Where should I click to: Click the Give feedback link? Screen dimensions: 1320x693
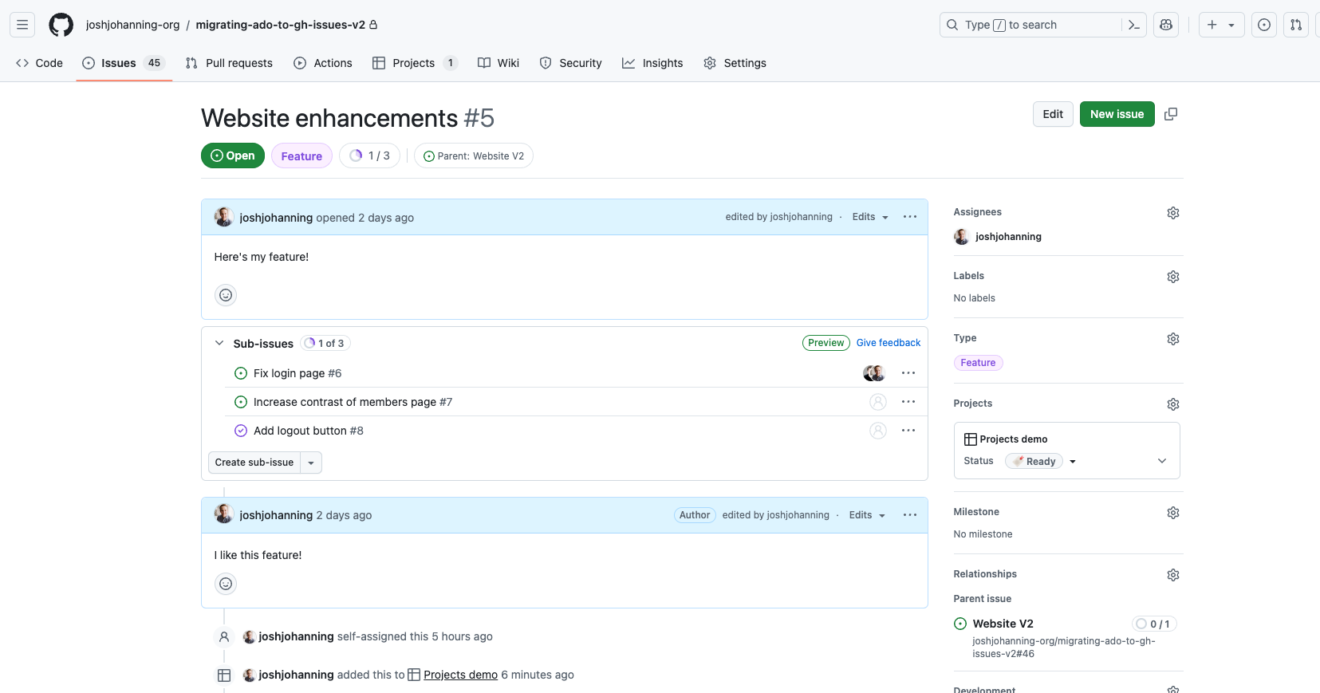(889, 343)
